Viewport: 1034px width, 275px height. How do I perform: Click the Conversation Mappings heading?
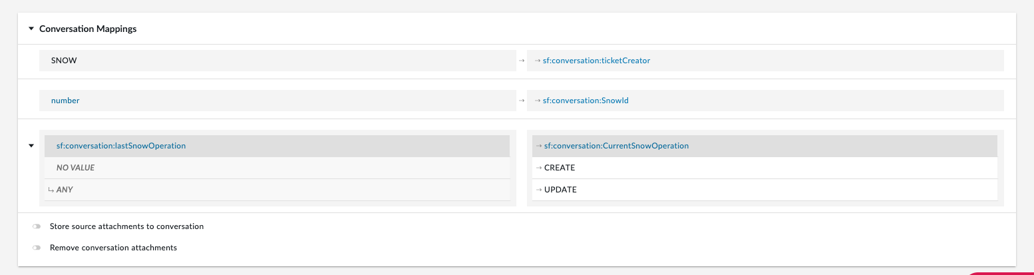pos(88,29)
